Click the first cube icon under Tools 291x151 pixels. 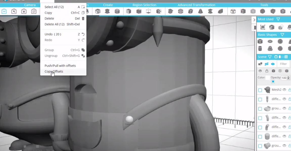(233, 12)
